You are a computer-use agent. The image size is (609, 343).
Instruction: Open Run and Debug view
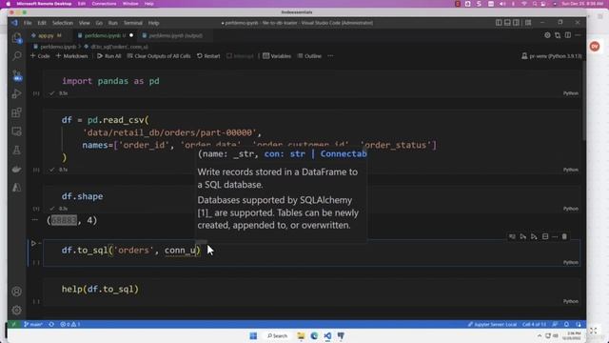pos(17,93)
